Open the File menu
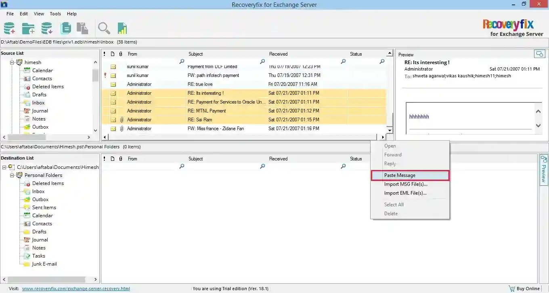Image resolution: width=549 pixels, height=293 pixels. coord(10,14)
